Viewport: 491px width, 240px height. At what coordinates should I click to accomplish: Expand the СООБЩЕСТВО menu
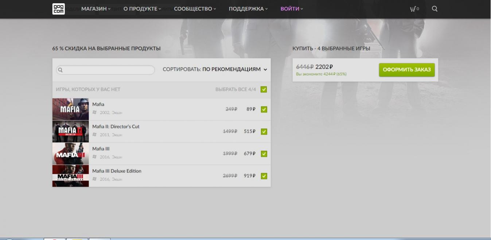point(195,9)
